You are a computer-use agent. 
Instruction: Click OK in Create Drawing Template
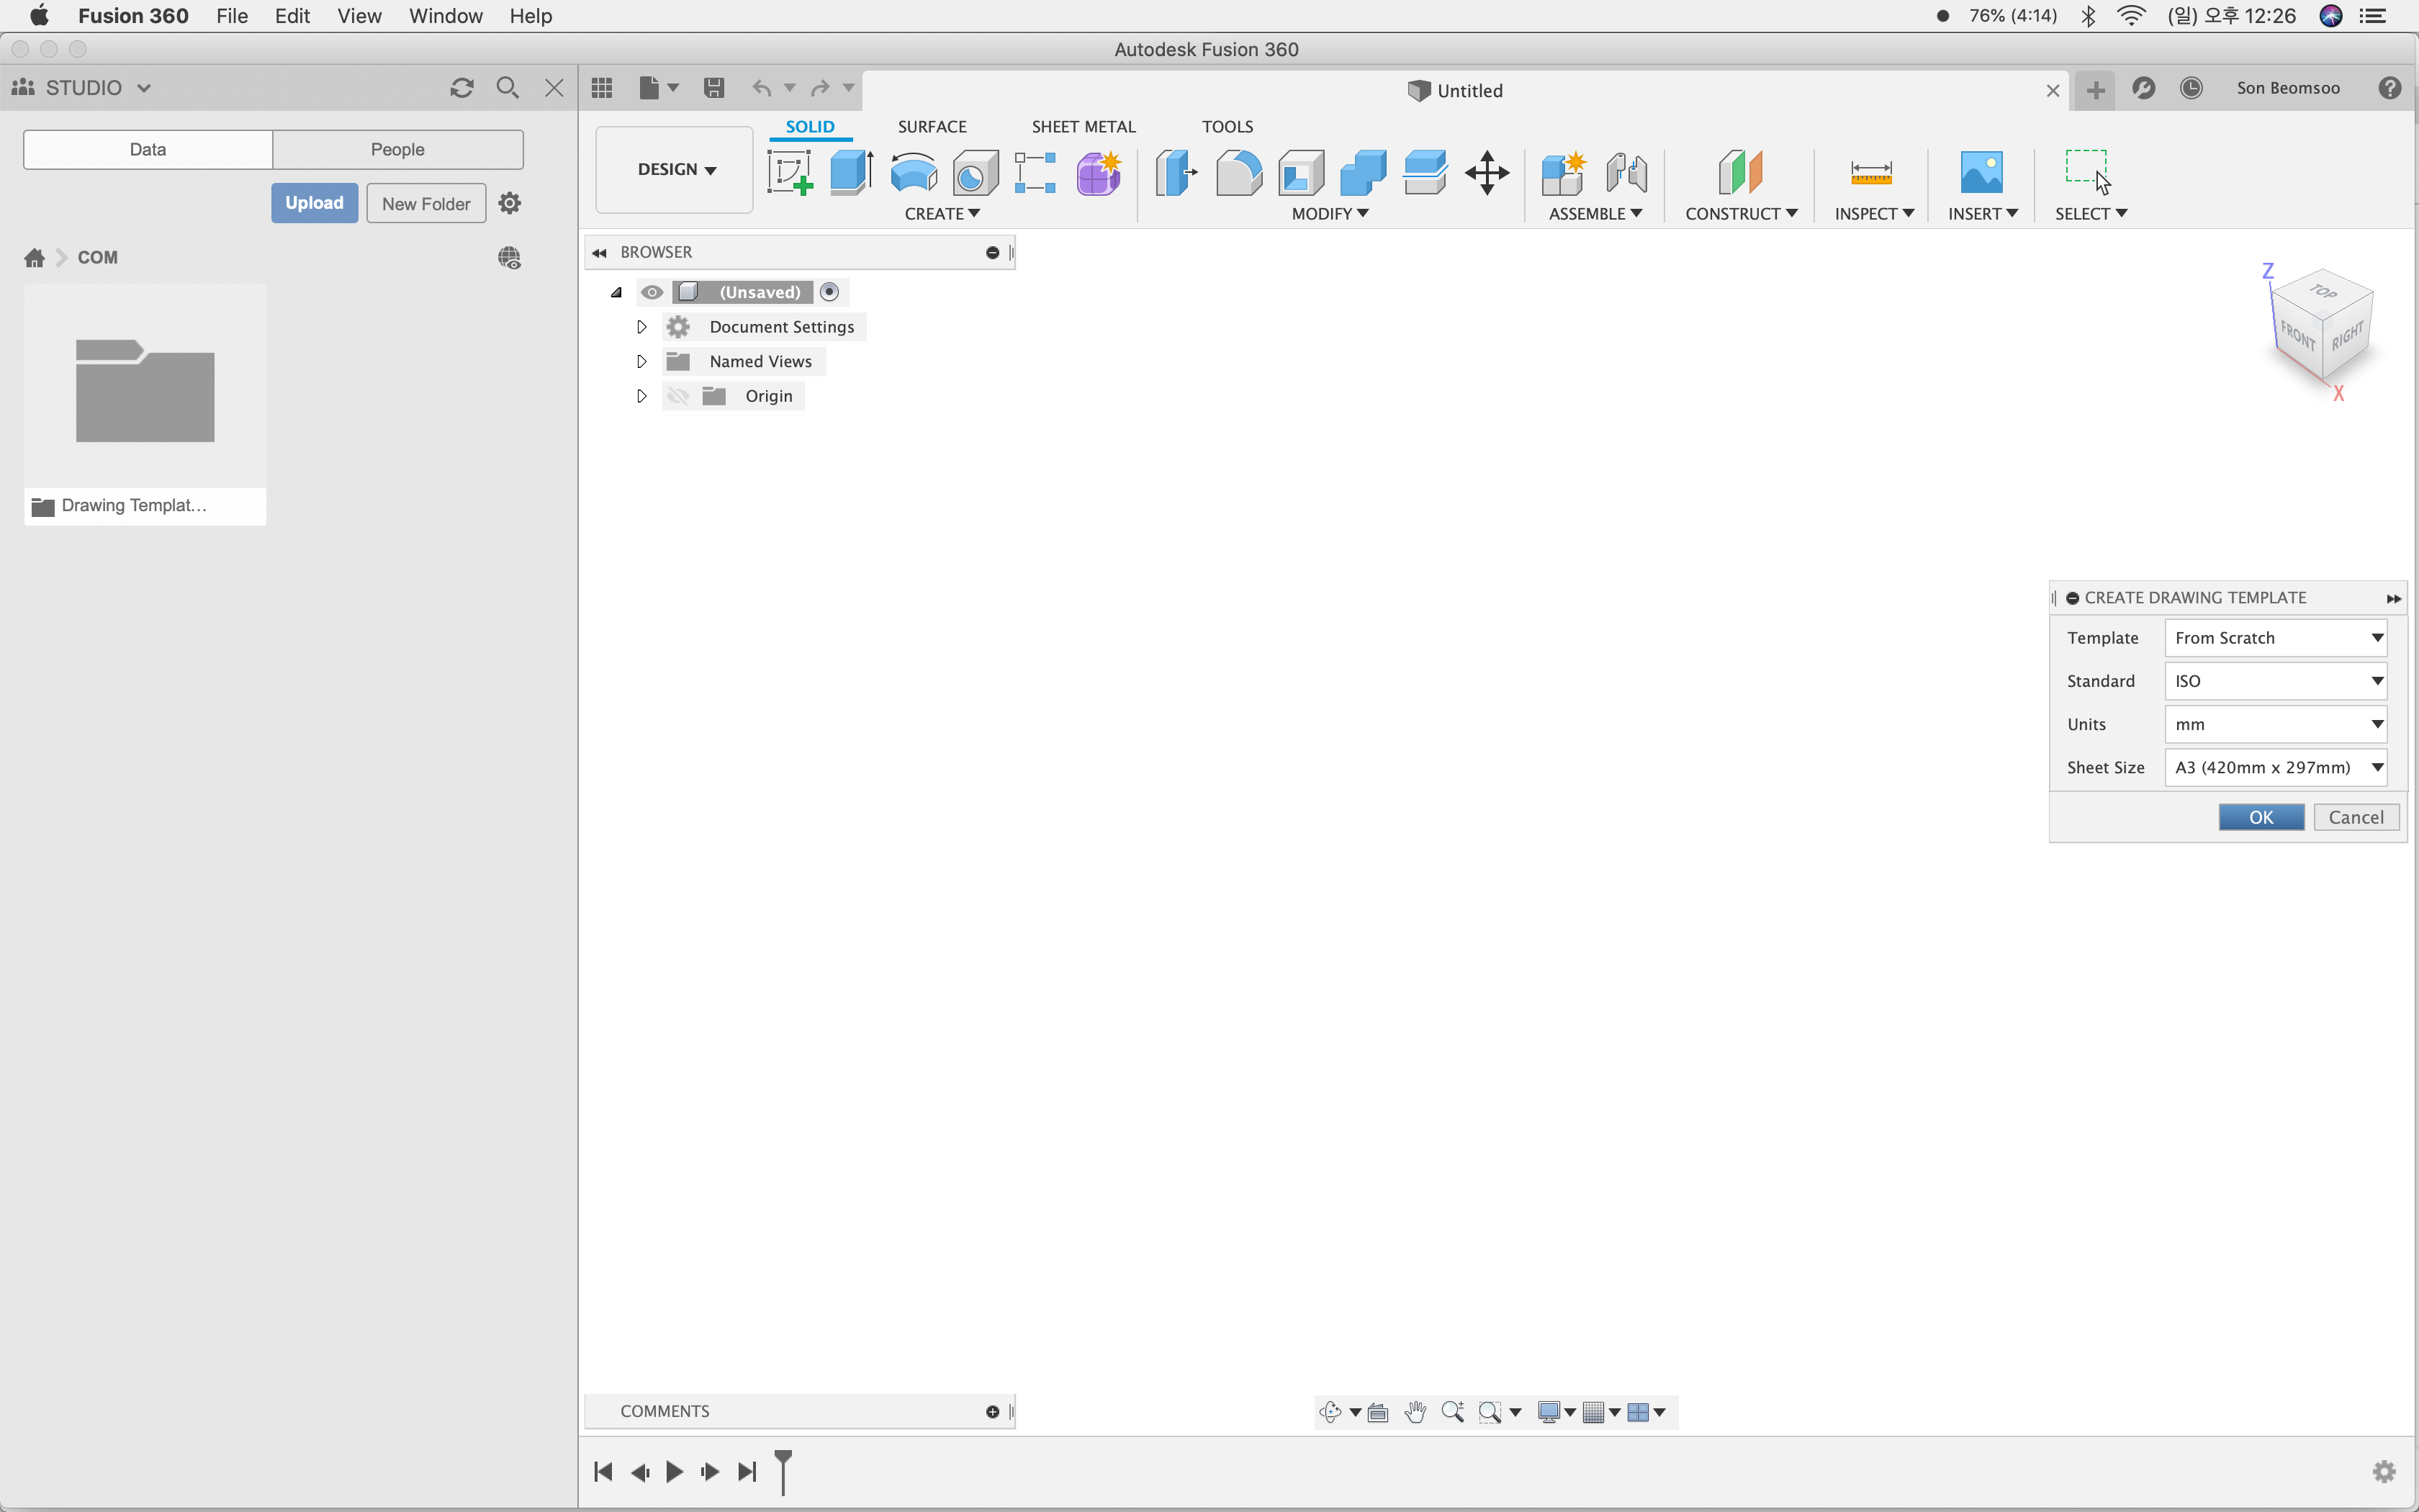click(x=2260, y=817)
